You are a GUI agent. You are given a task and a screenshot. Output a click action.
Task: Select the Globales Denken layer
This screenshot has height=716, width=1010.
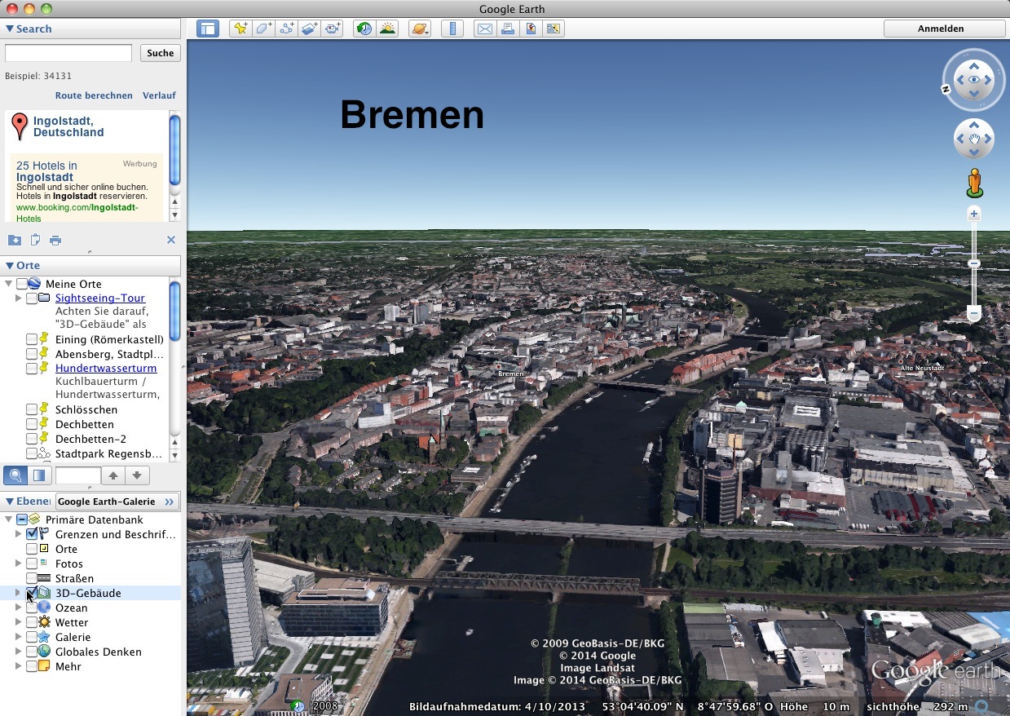click(98, 652)
